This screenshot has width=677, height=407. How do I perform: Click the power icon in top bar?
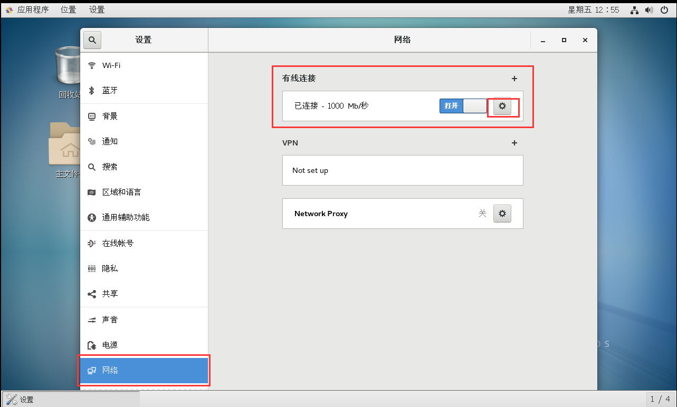(x=664, y=9)
